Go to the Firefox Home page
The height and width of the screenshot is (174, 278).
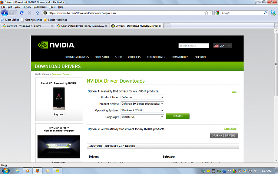37,13
